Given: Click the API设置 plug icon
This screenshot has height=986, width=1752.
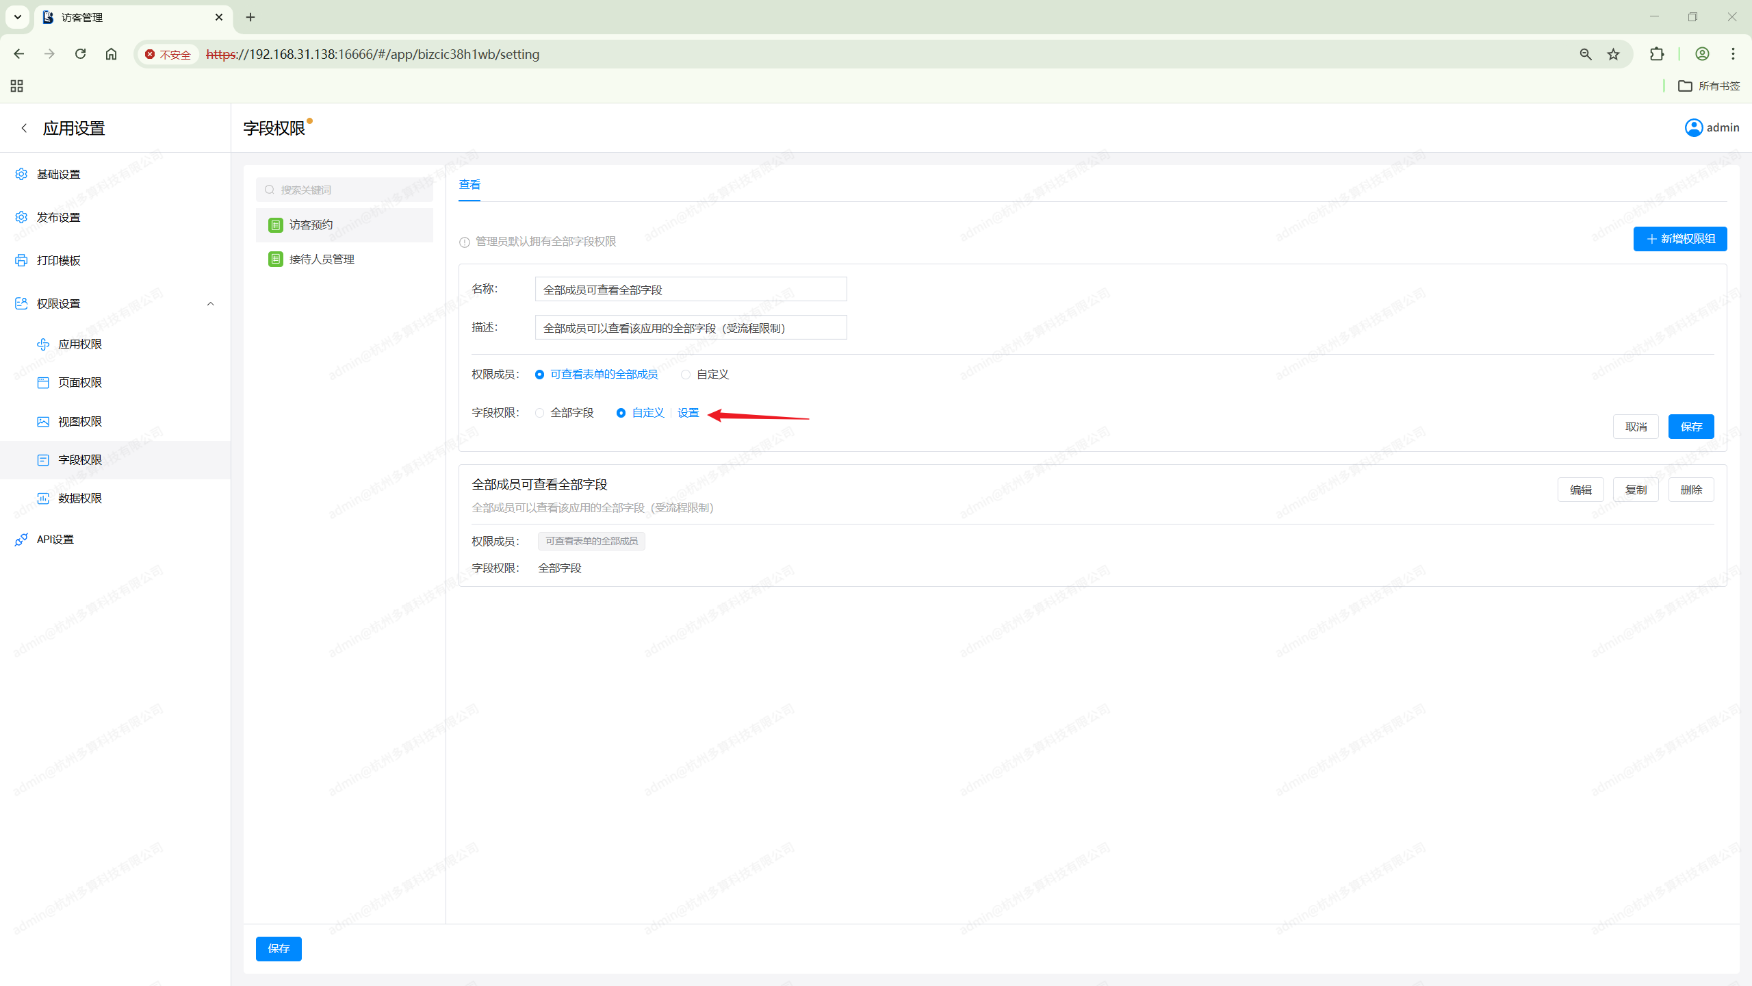Looking at the screenshot, I should coord(21,540).
